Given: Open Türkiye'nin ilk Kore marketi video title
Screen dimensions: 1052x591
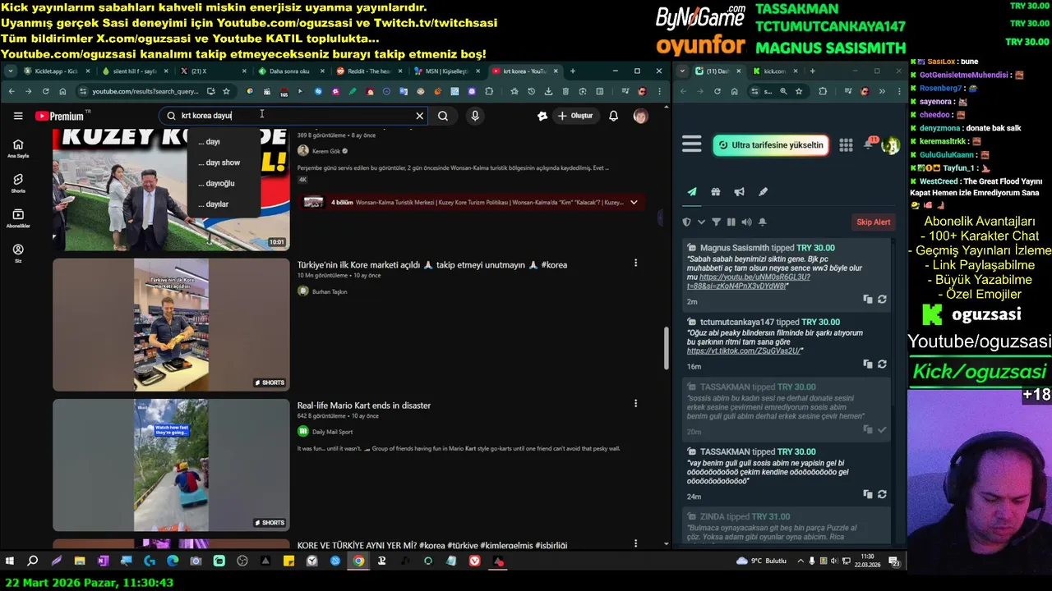Looking at the screenshot, I should 432,265.
